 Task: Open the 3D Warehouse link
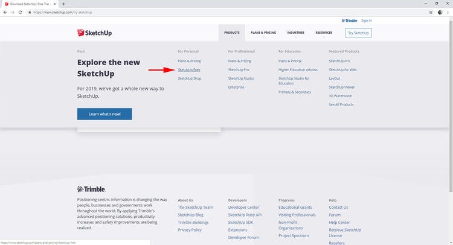[x=340, y=95]
